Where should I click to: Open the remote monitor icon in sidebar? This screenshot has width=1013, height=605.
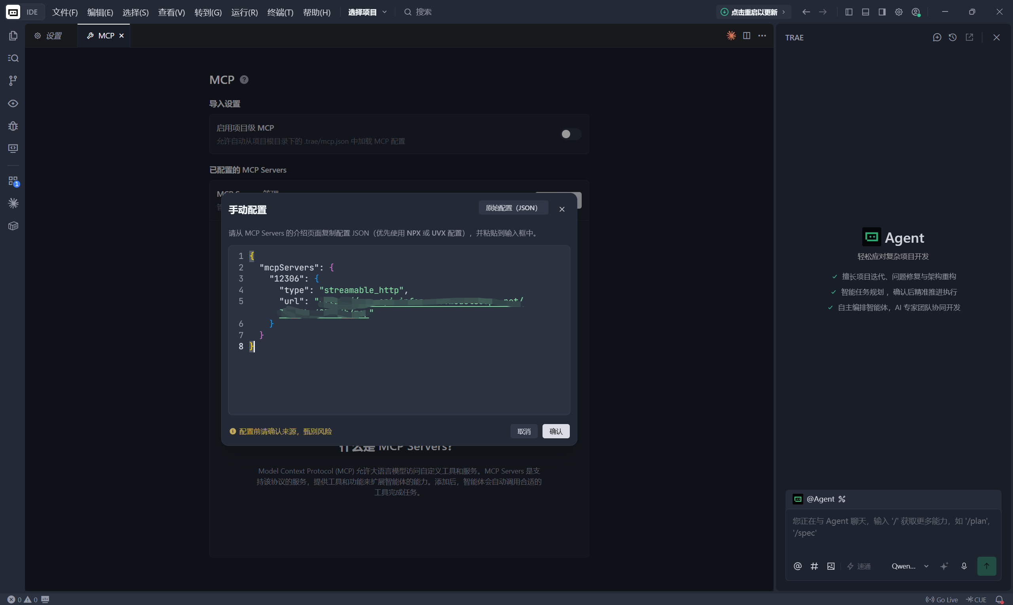coord(13,148)
